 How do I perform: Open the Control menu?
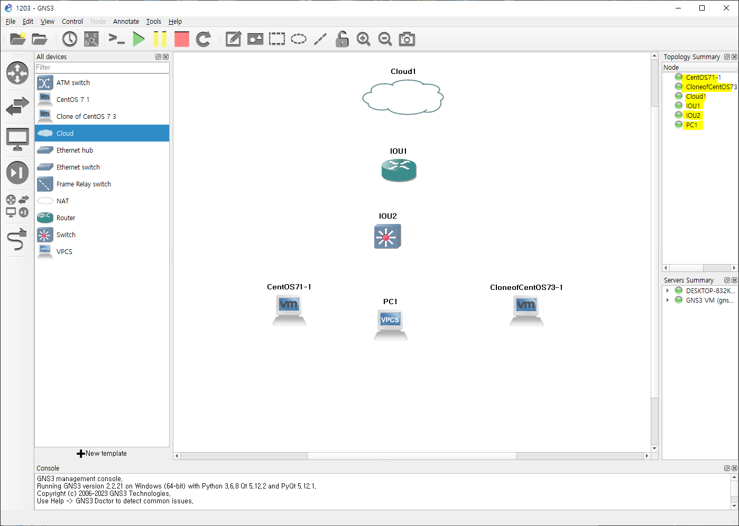tap(72, 22)
